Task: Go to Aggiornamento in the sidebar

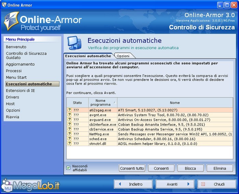Action: coord(20,64)
